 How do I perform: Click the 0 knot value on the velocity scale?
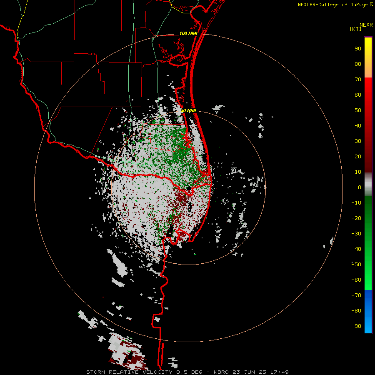[x=360, y=187]
